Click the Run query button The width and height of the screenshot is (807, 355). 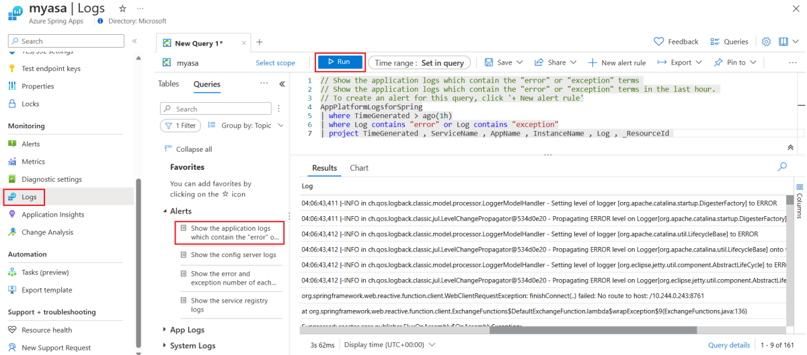[x=340, y=62]
